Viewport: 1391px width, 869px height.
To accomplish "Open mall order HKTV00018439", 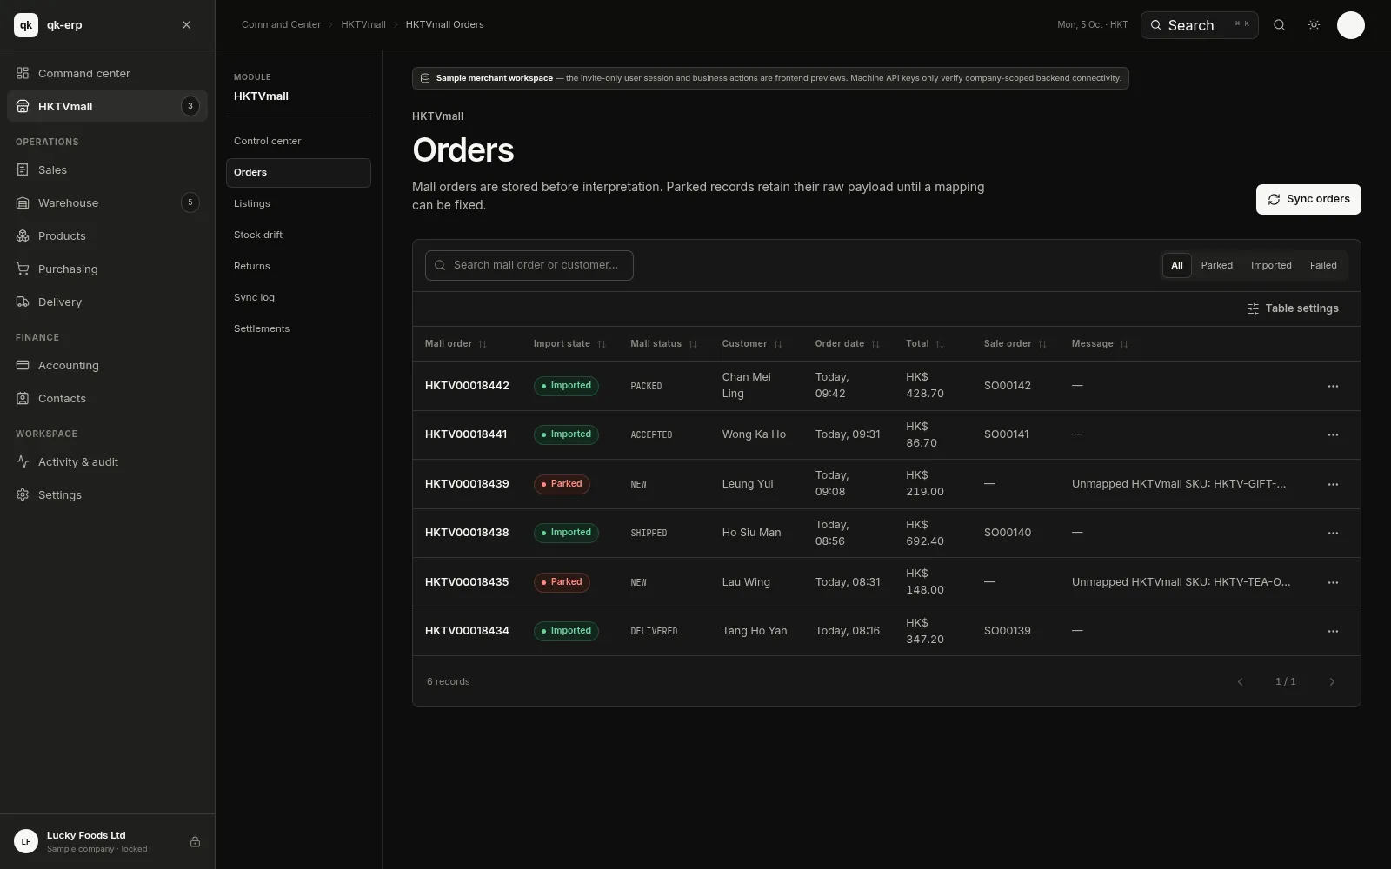I will (467, 484).
